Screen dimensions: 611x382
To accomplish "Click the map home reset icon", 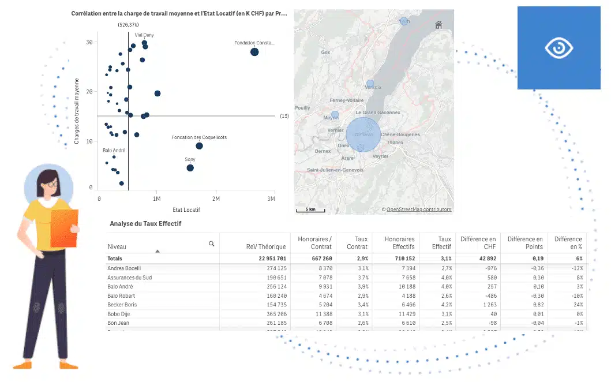I will tap(438, 25).
